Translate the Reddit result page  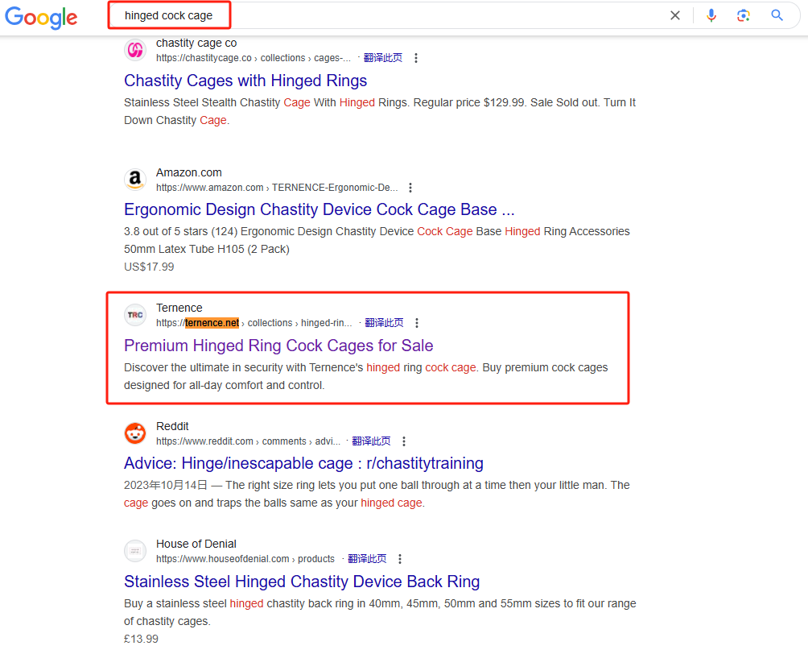pos(371,441)
